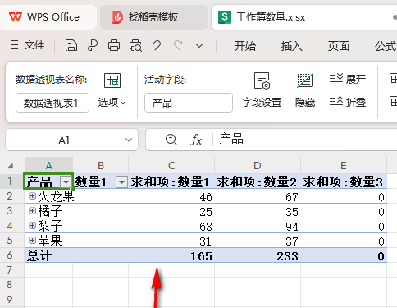Switch to the 插入 ribbon tab
Screen dimensions: 397x308
(x=292, y=46)
